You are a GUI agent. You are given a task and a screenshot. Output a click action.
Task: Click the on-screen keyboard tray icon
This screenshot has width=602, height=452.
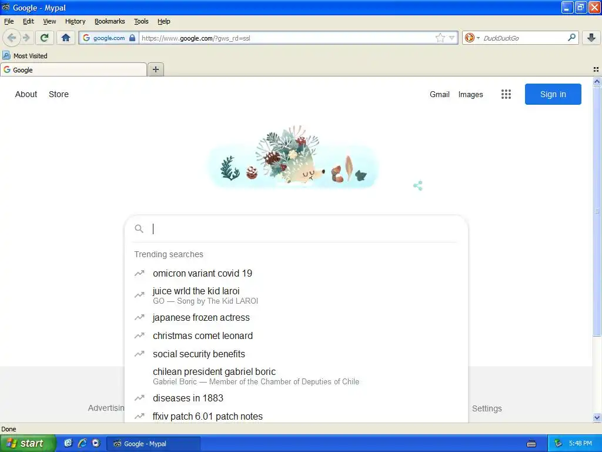click(x=531, y=444)
